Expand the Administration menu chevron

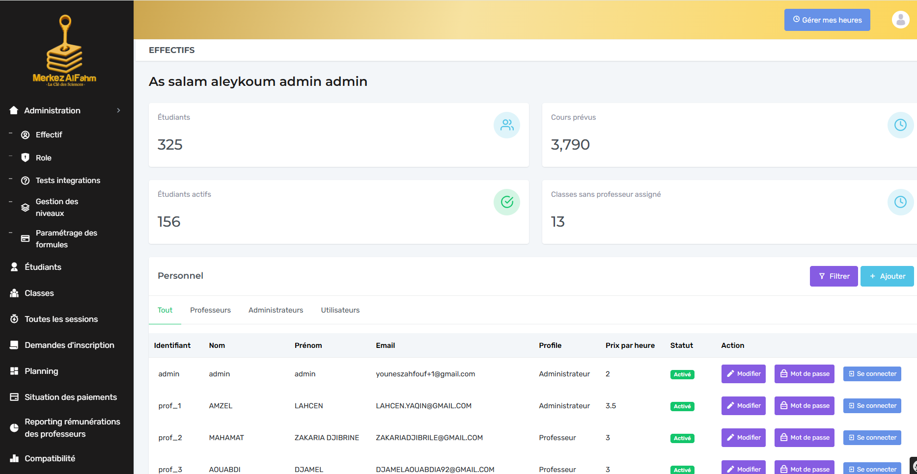pyautogui.click(x=118, y=110)
